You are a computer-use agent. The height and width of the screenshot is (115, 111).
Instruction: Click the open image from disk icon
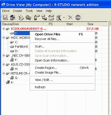(37, 18)
